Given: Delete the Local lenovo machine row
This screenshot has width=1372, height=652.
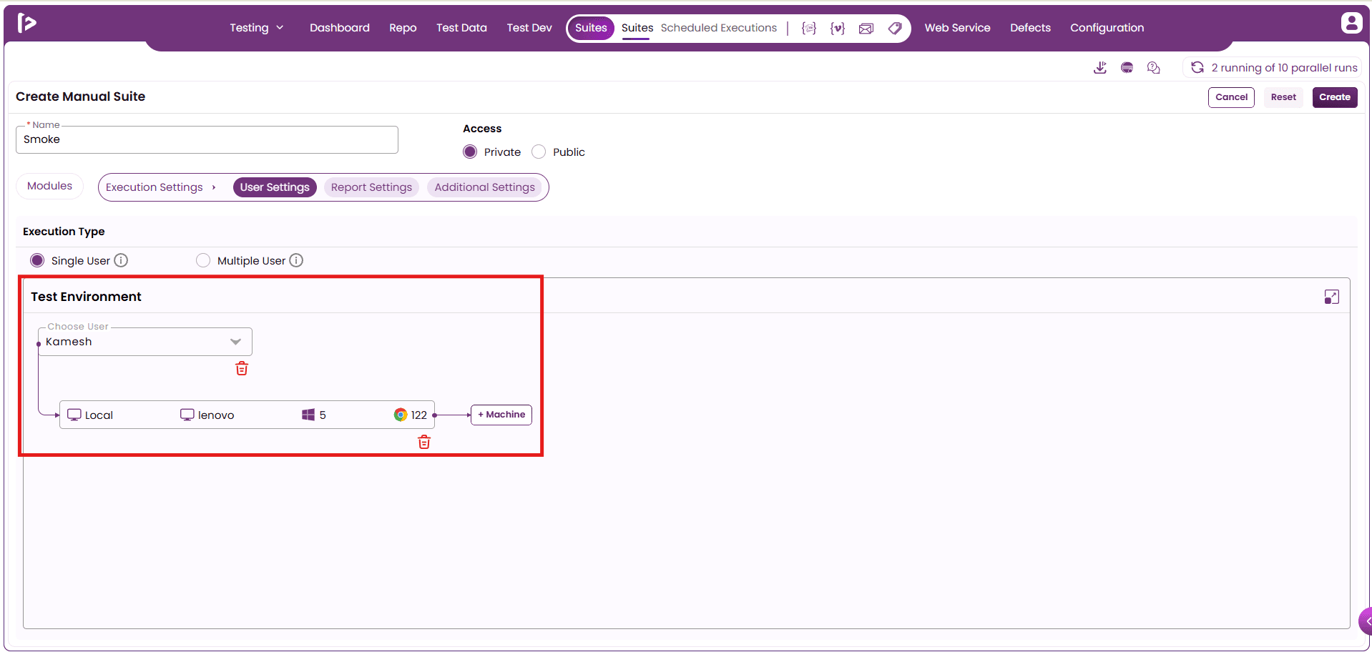Looking at the screenshot, I should click(x=424, y=442).
